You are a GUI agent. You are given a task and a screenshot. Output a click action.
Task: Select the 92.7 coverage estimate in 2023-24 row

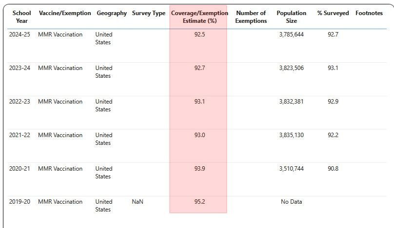click(x=199, y=68)
